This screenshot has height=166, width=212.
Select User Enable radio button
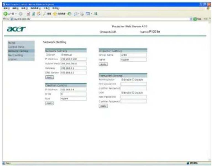[122, 93]
